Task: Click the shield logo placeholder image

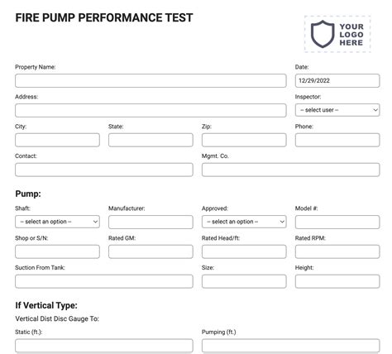Action: coord(337,34)
